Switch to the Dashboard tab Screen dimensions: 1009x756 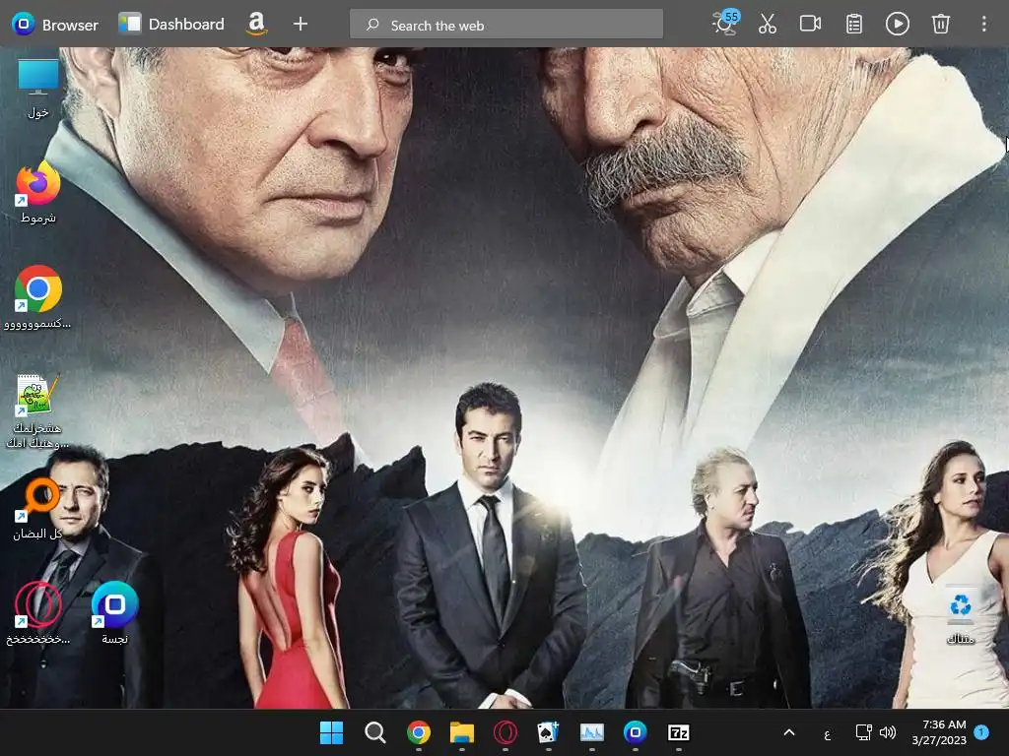pyautogui.click(x=171, y=25)
